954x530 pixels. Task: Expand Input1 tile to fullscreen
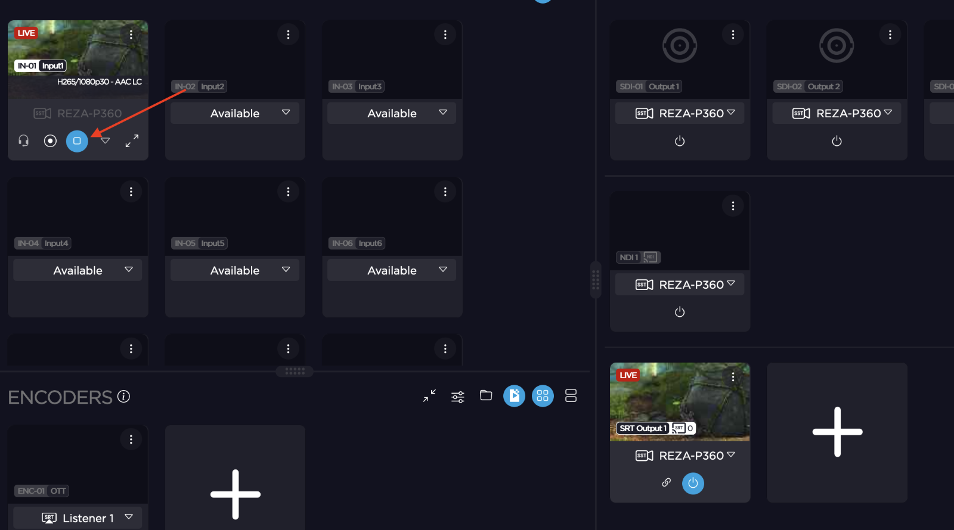click(132, 141)
